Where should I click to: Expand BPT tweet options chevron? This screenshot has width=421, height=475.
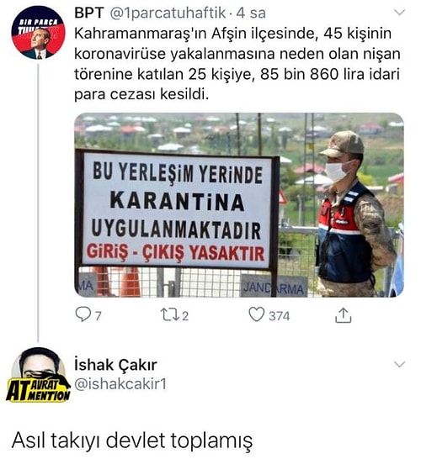coord(399,13)
